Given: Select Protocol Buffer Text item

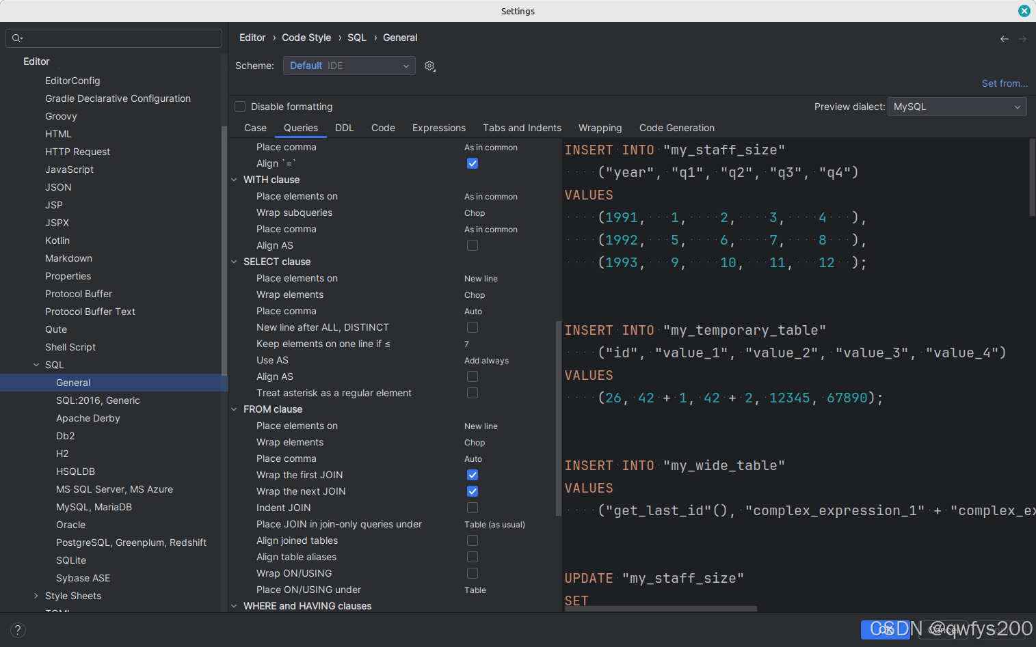Looking at the screenshot, I should (90, 312).
